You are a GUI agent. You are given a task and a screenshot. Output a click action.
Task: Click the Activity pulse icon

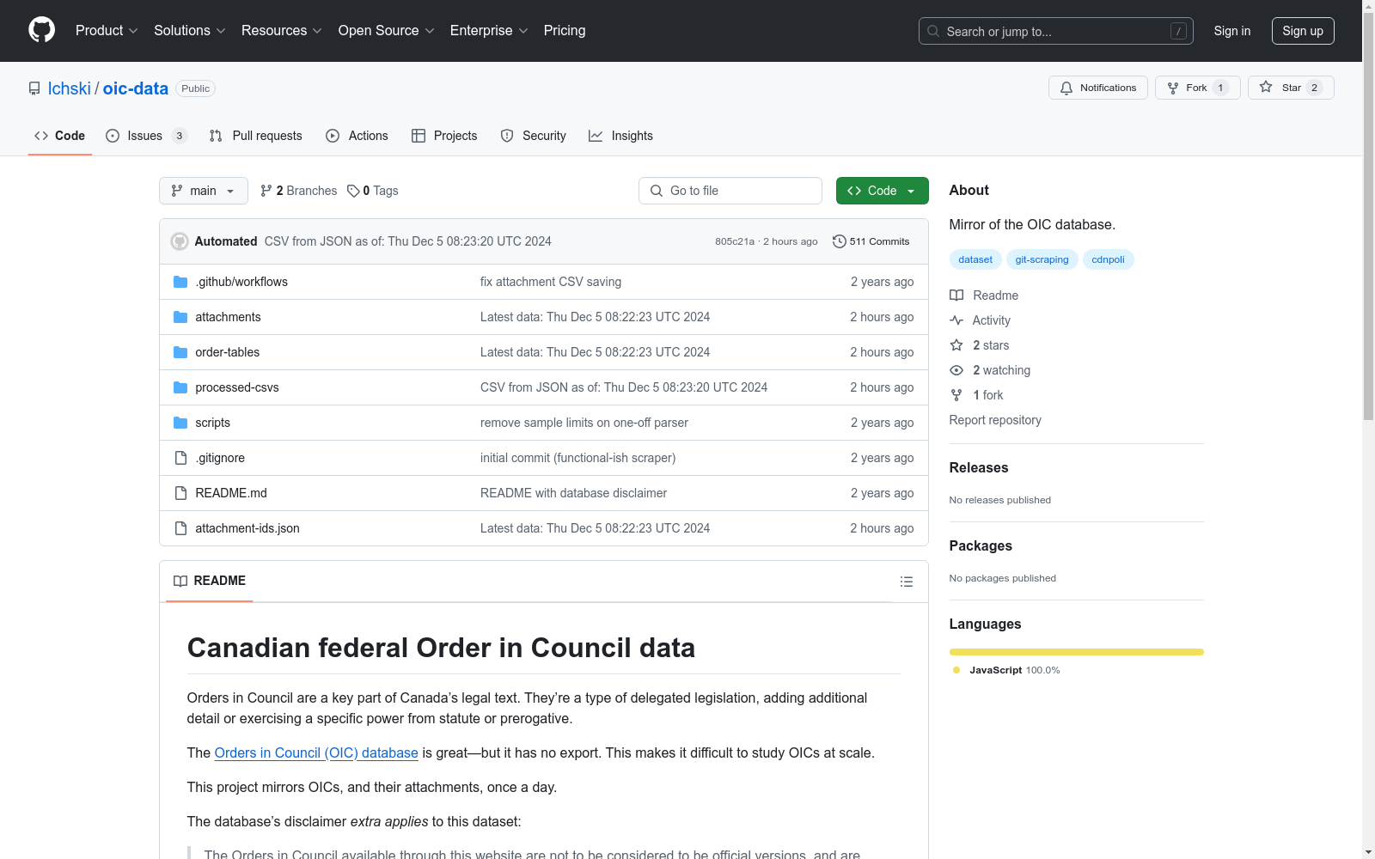pyautogui.click(x=956, y=320)
